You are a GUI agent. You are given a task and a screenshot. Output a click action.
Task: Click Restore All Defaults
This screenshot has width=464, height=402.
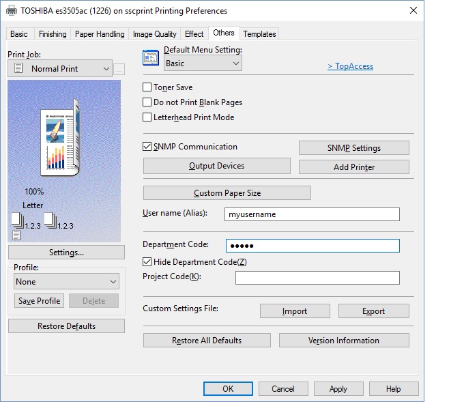[207, 341]
